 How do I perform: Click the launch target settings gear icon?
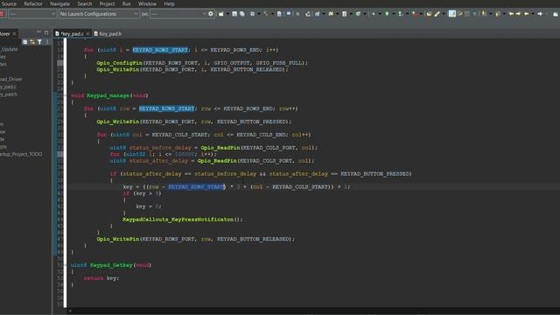pyautogui.click(x=211, y=14)
